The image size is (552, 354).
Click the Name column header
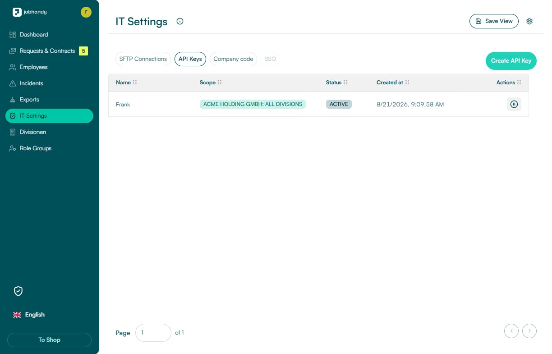coord(123,83)
